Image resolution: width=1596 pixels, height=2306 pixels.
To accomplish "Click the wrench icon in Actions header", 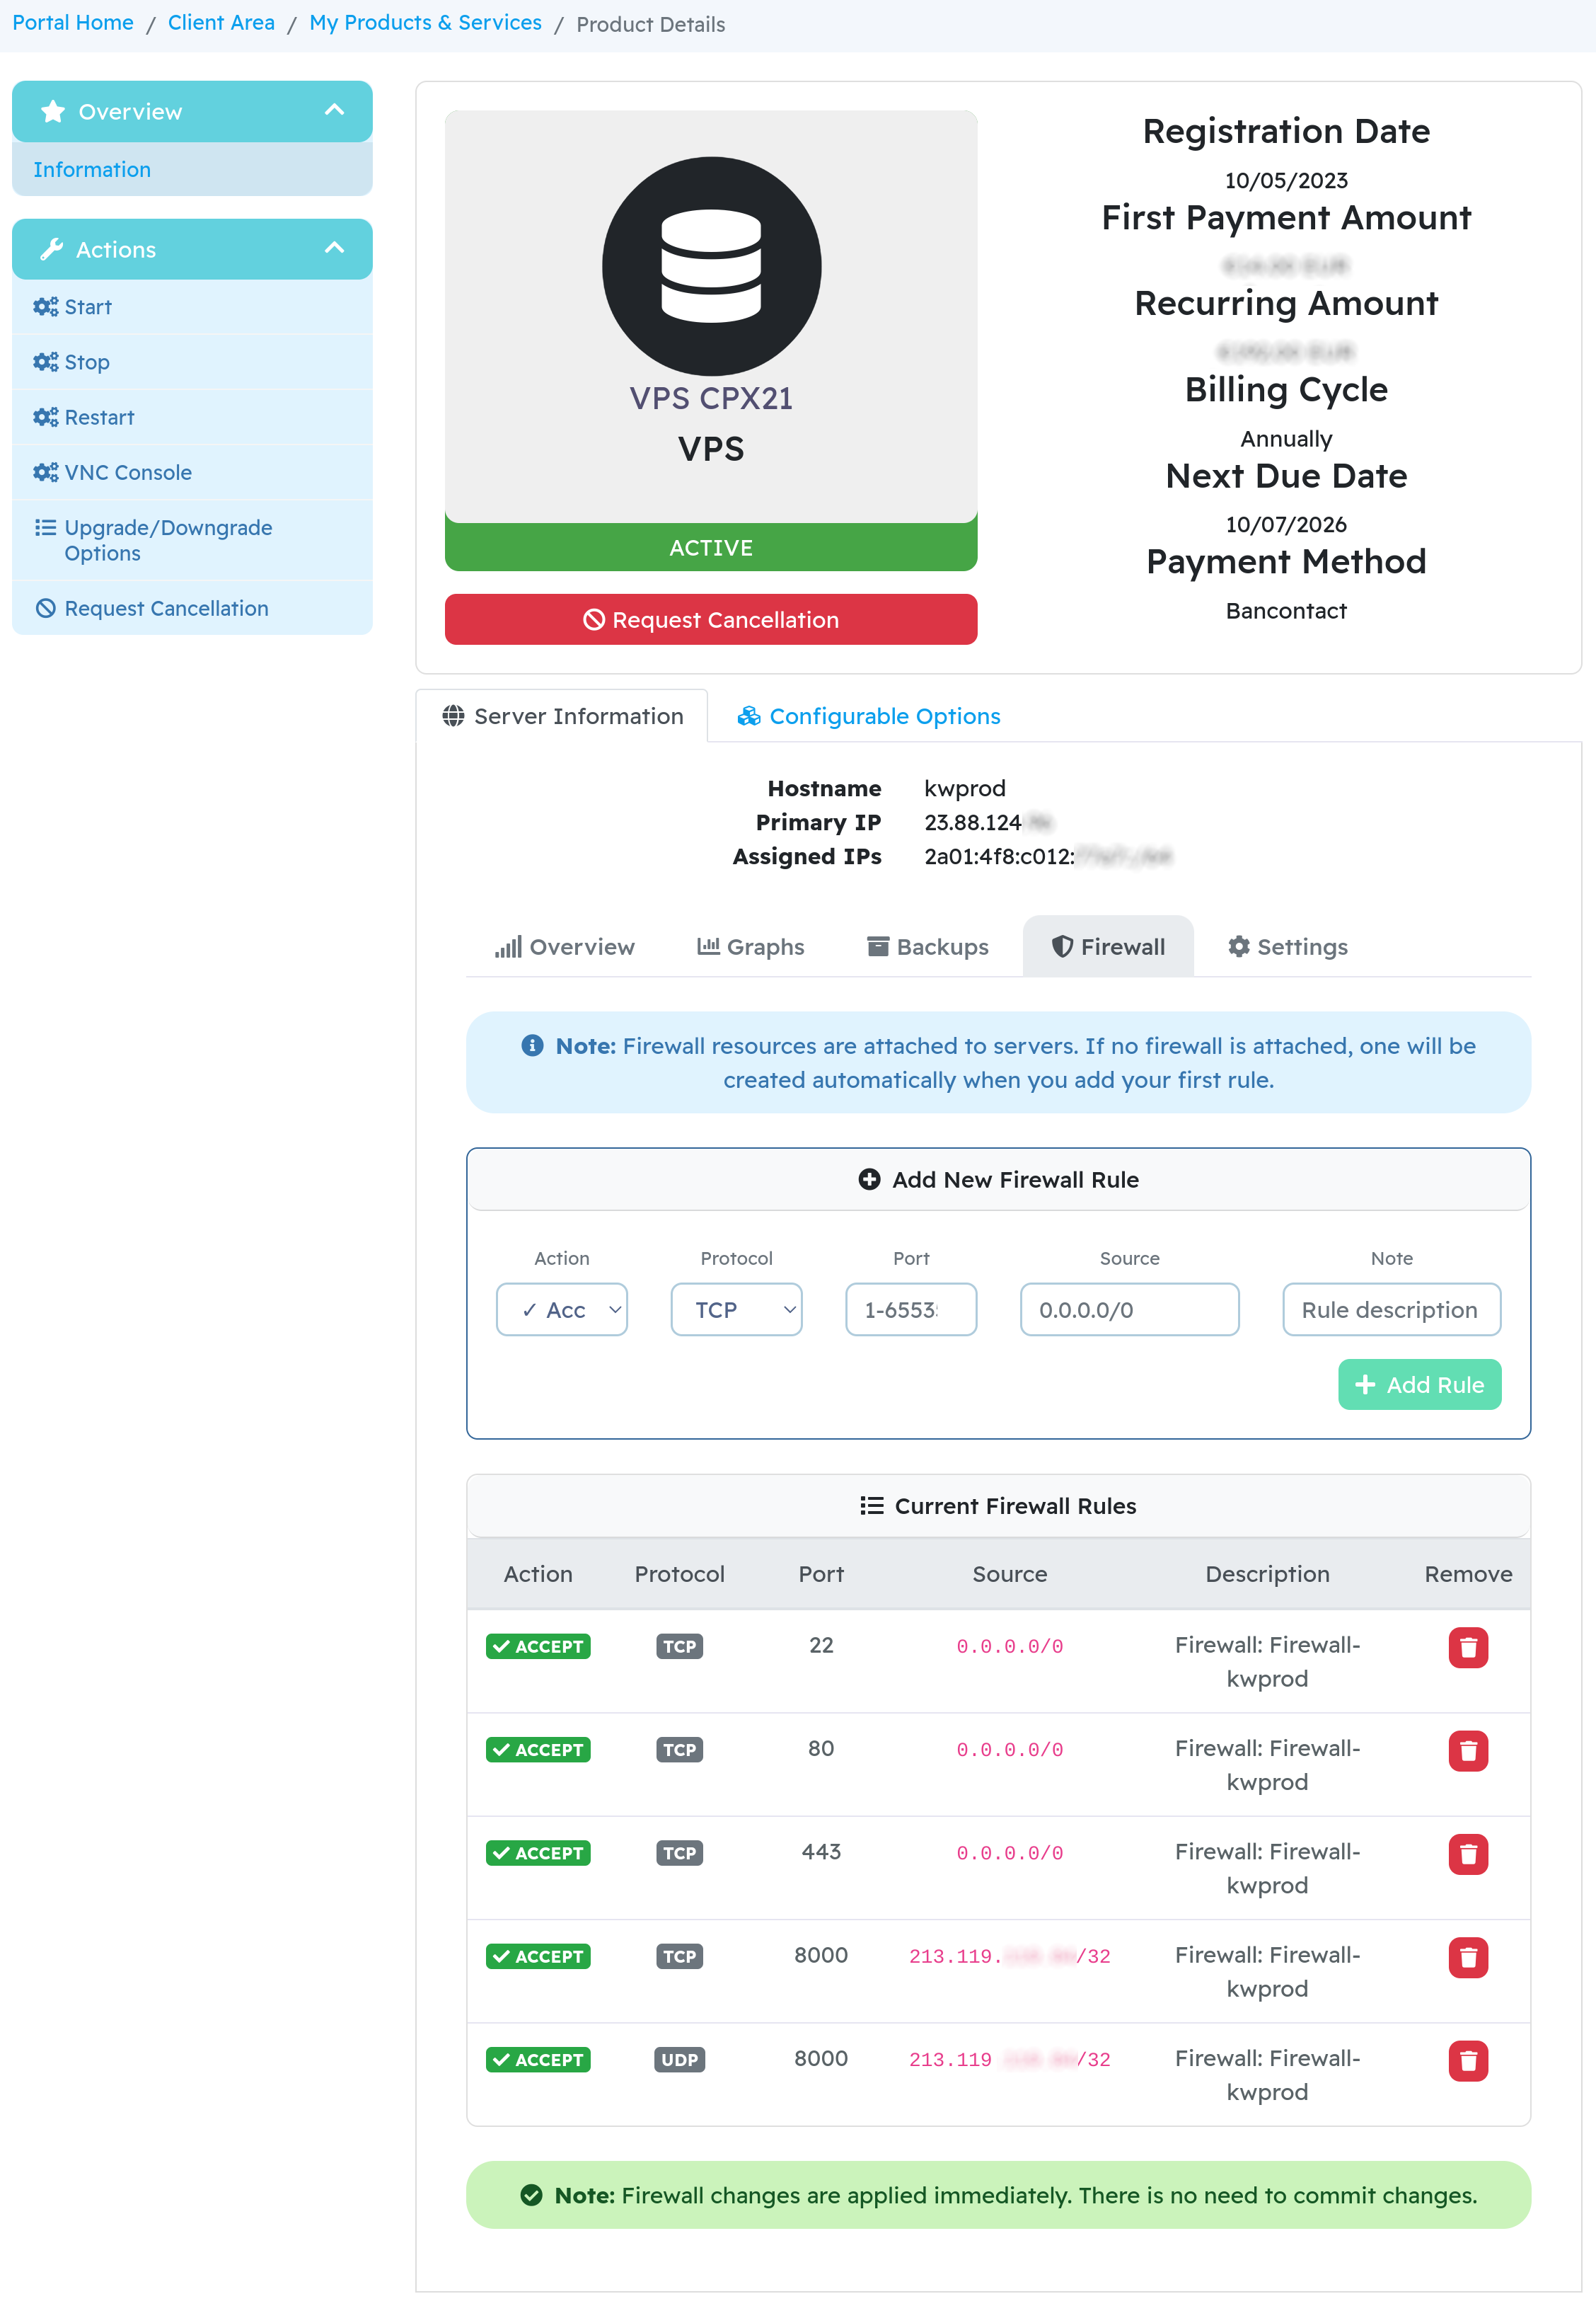I will click(x=51, y=249).
